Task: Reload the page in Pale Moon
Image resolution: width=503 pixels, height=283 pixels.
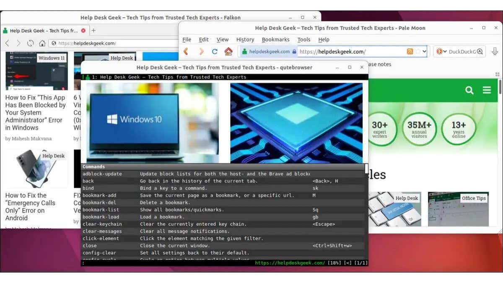Action: point(215,52)
